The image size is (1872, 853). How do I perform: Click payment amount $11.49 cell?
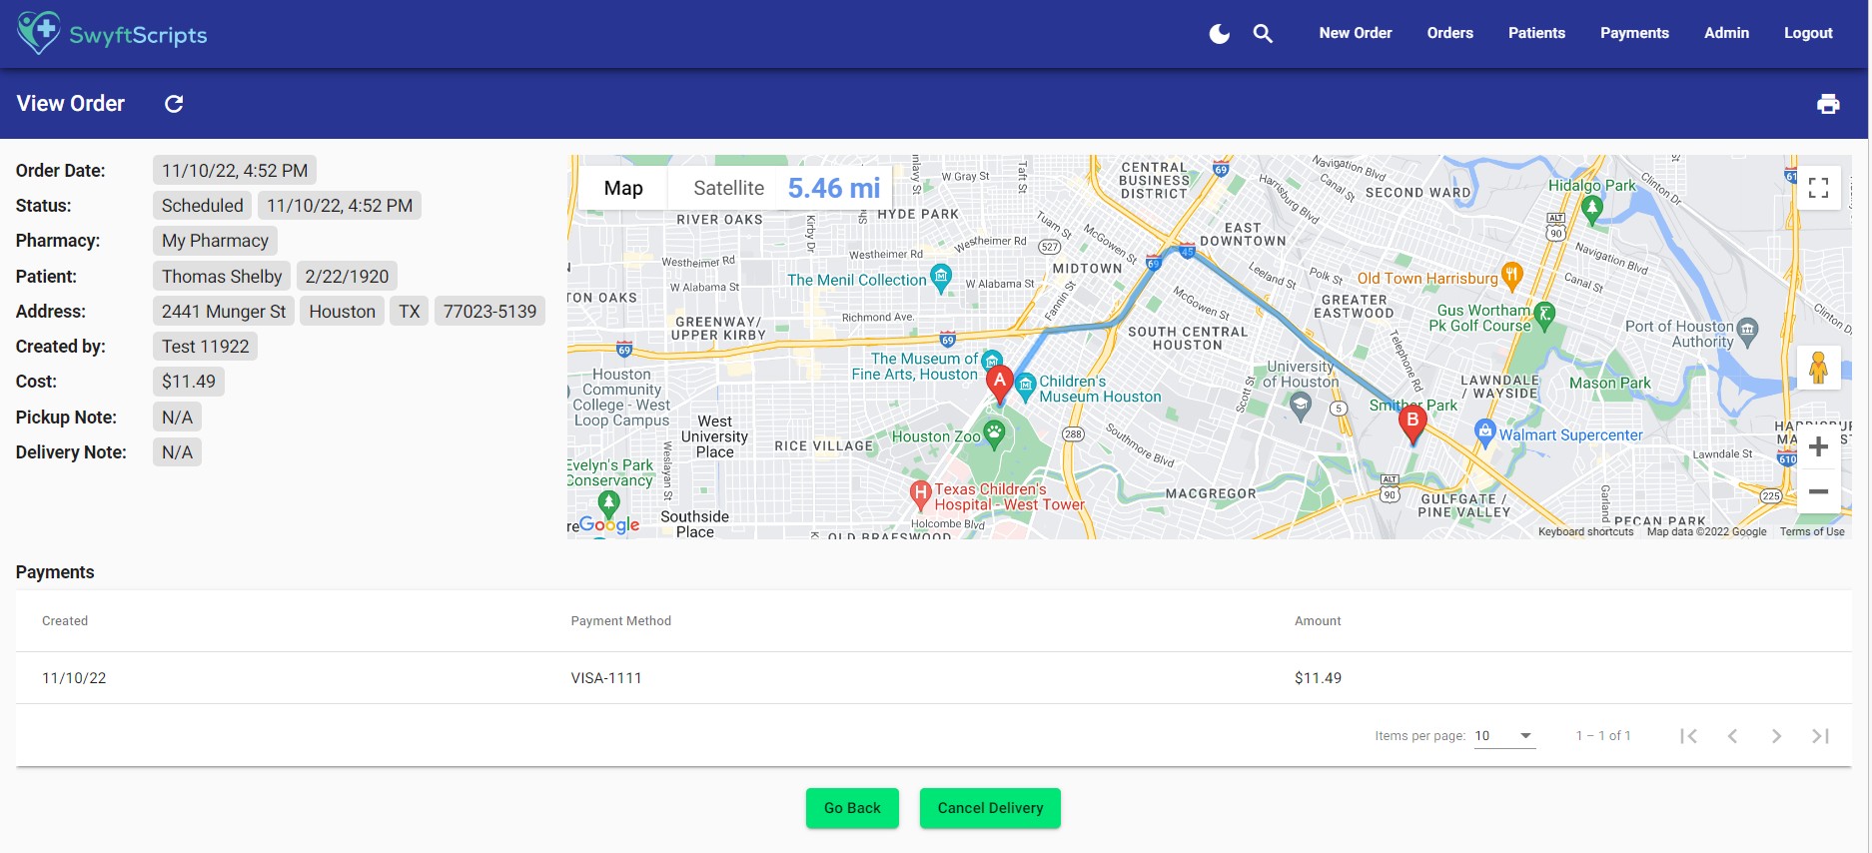1318,678
